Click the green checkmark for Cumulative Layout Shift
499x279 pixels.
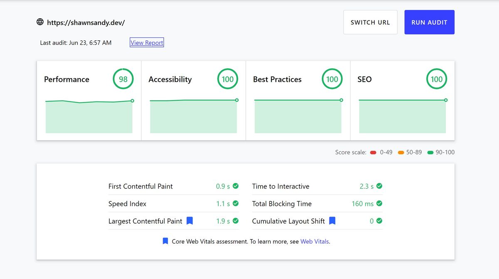[x=379, y=221]
